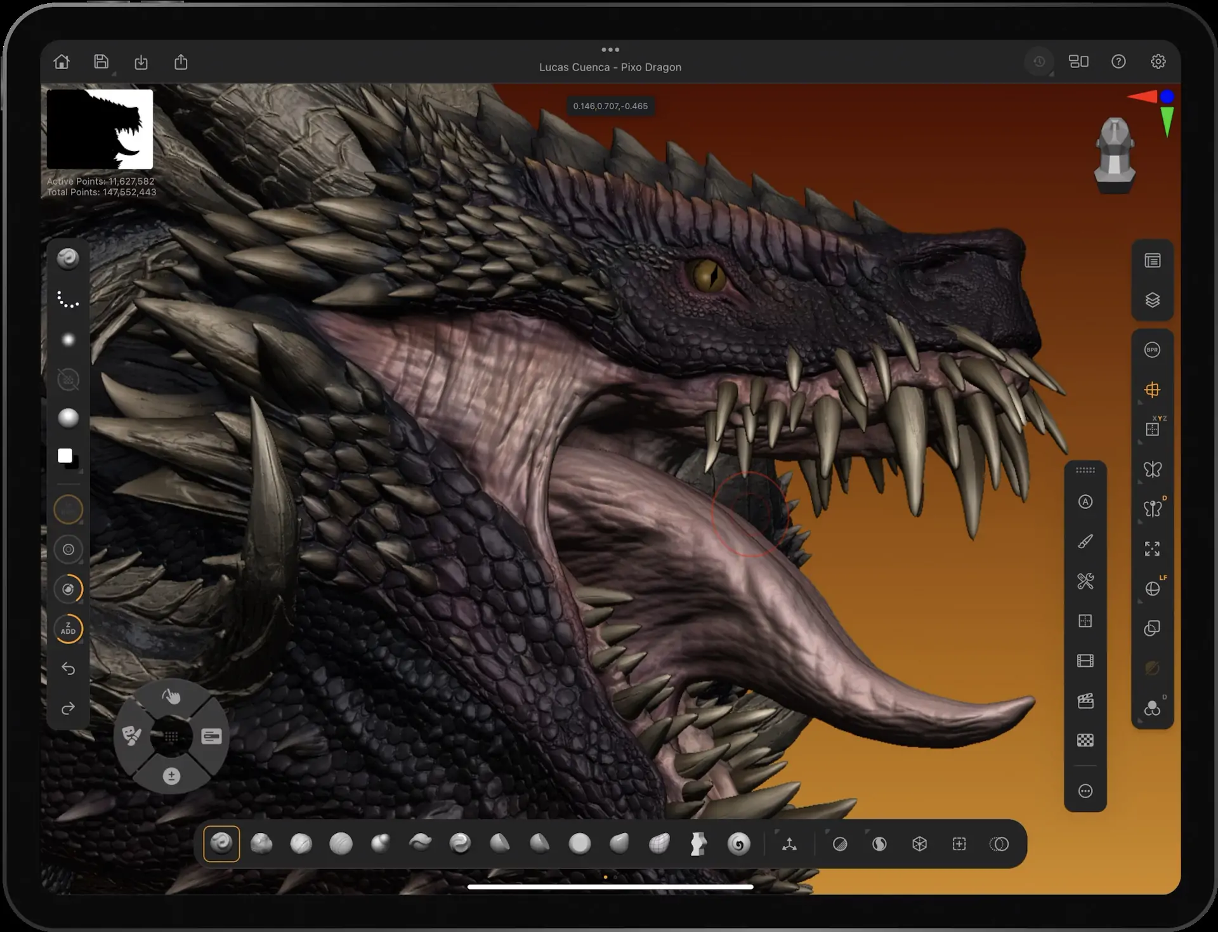
Task: Select the paintbrush icon in floating palette
Action: pos(1085,542)
